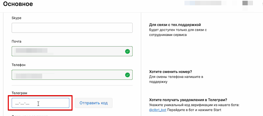Viewport: 263px width, 116px height.
Task: Click the Отправить код button
Action: tap(94, 103)
